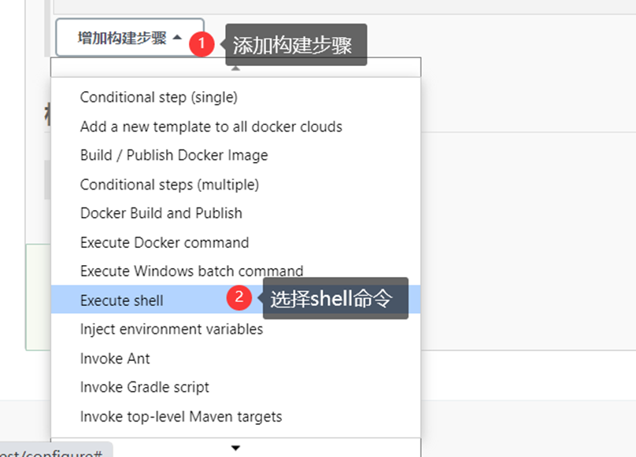Select the Execute shell option

122,300
